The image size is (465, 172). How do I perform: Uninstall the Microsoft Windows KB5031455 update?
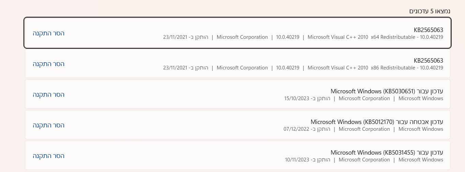tap(48, 156)
